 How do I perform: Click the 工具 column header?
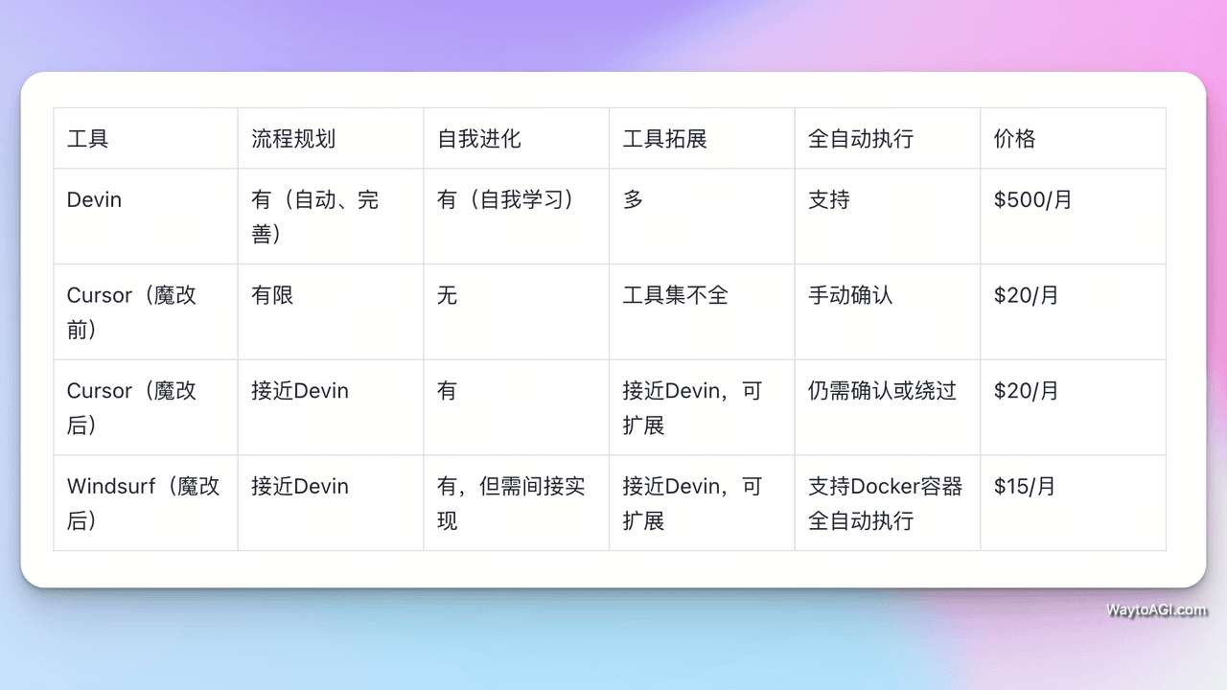click(x=146, y=138)
